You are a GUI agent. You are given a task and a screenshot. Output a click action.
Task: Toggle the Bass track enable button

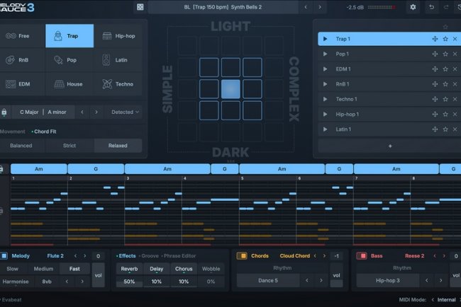point(362,255)
